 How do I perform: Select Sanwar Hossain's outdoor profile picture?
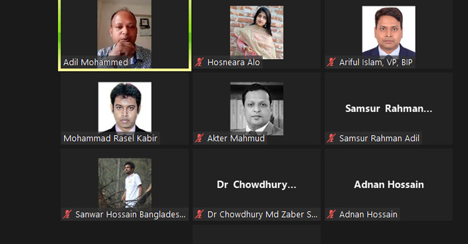tap(125, 183)
